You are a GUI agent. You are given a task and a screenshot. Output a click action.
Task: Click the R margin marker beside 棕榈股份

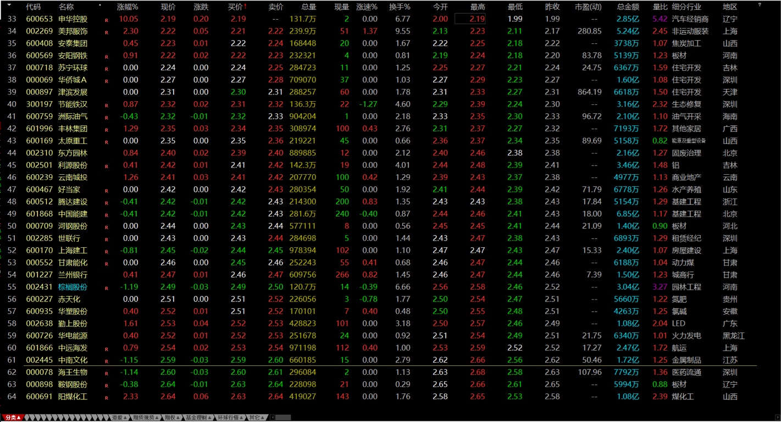[x=107, y=287]
